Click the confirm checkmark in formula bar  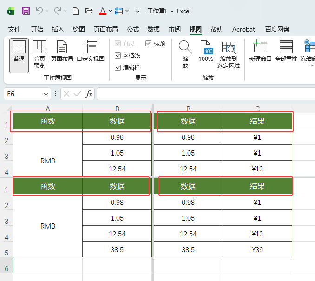(x=77, y=94)
